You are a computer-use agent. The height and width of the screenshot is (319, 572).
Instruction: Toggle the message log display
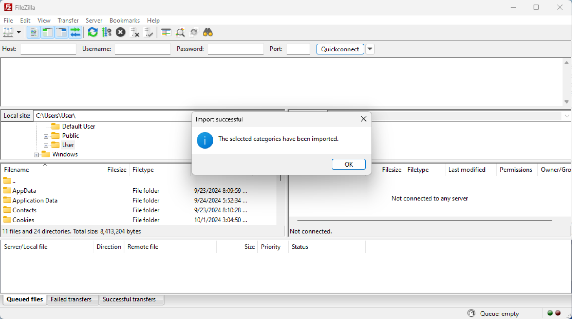click(x=33, y=32)
